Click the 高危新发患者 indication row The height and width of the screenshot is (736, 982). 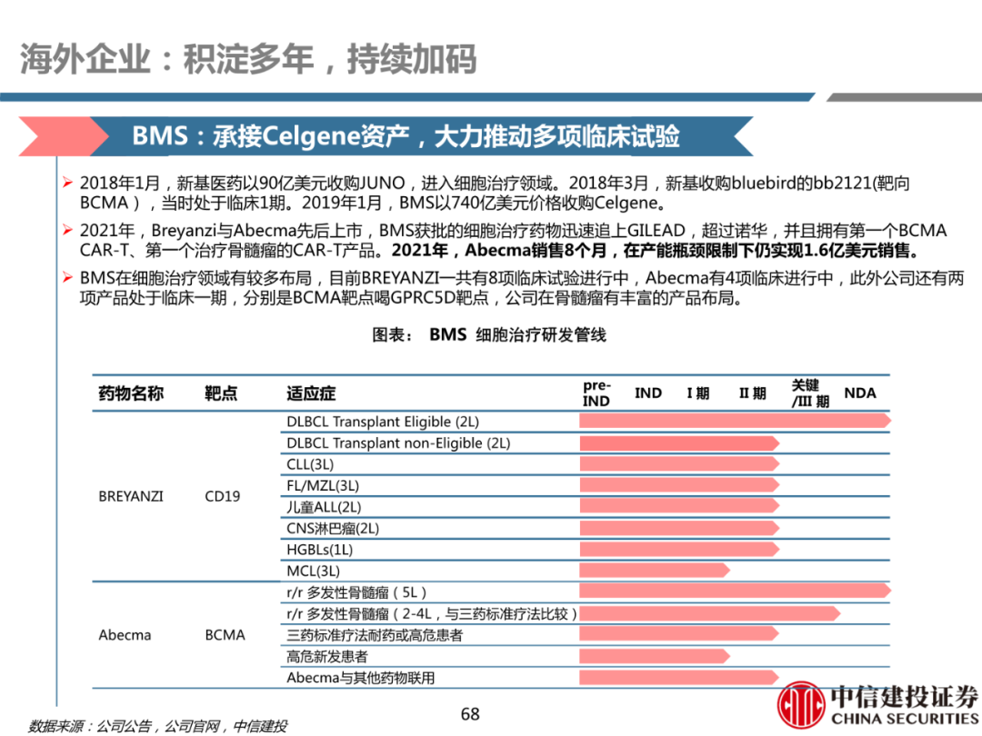pyautogui.click(x=585, y=657)
